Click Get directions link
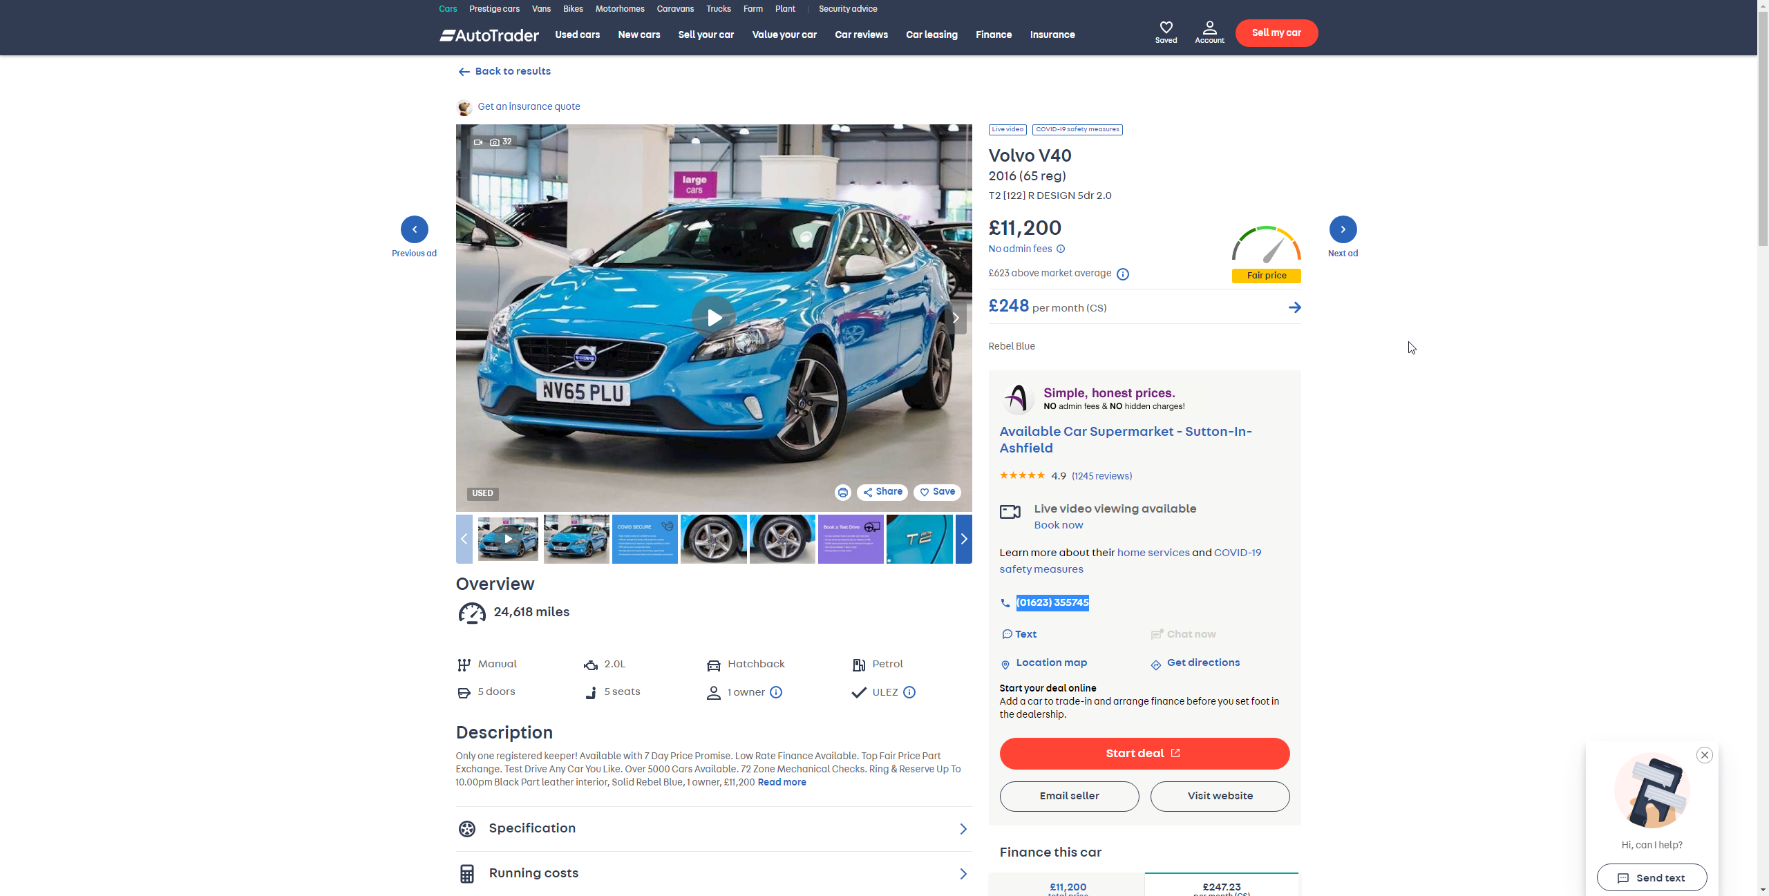The height and width of the screenshot is (896, 1769). tap(1203, 663)
